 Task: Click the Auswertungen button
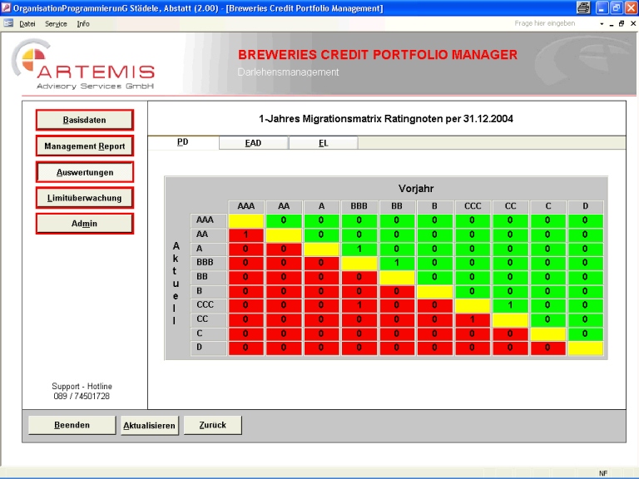click(x=84, y=172)
